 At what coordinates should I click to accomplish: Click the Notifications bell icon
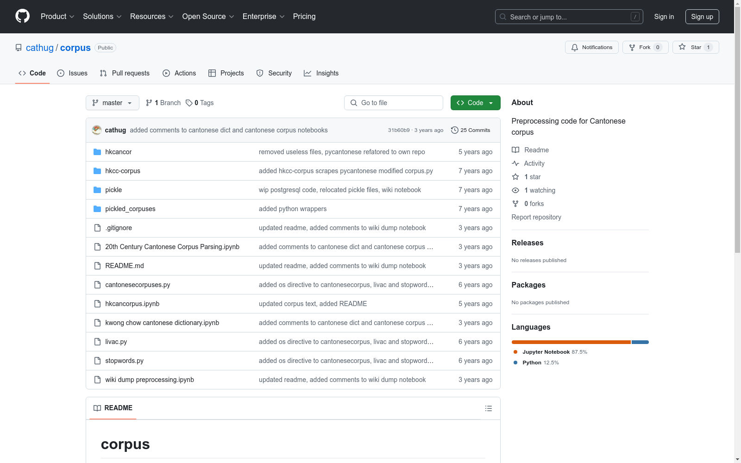tap(575, 47)
